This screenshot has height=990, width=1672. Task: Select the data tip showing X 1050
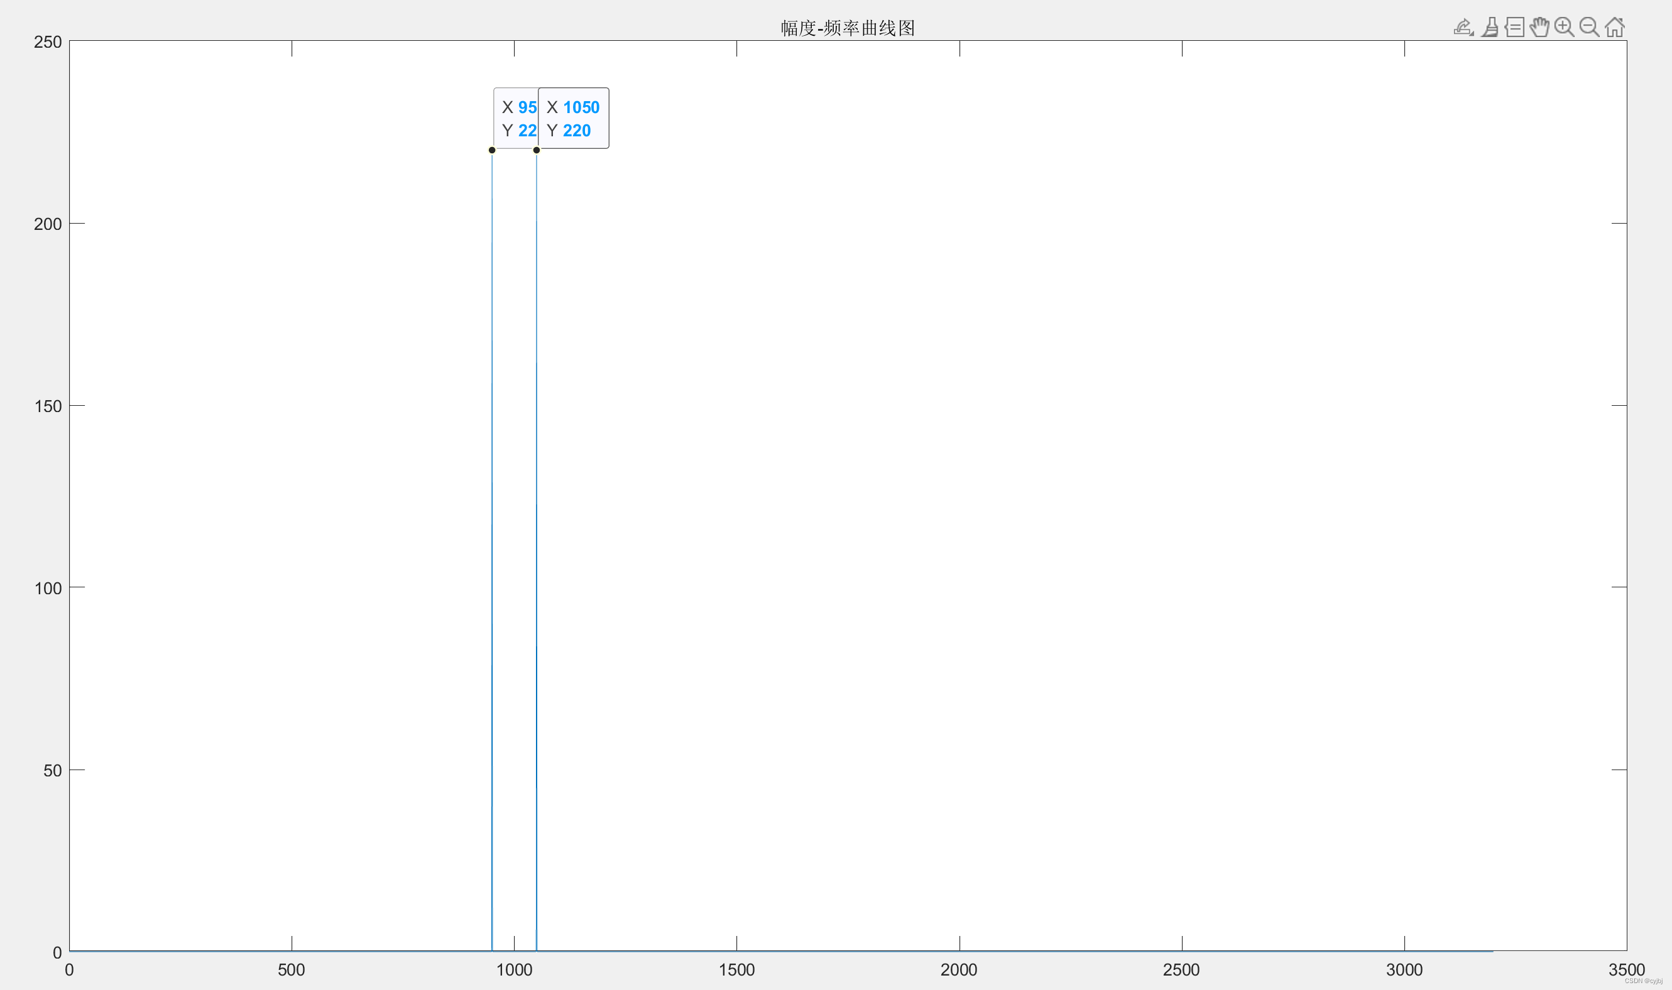coord(573,118)
